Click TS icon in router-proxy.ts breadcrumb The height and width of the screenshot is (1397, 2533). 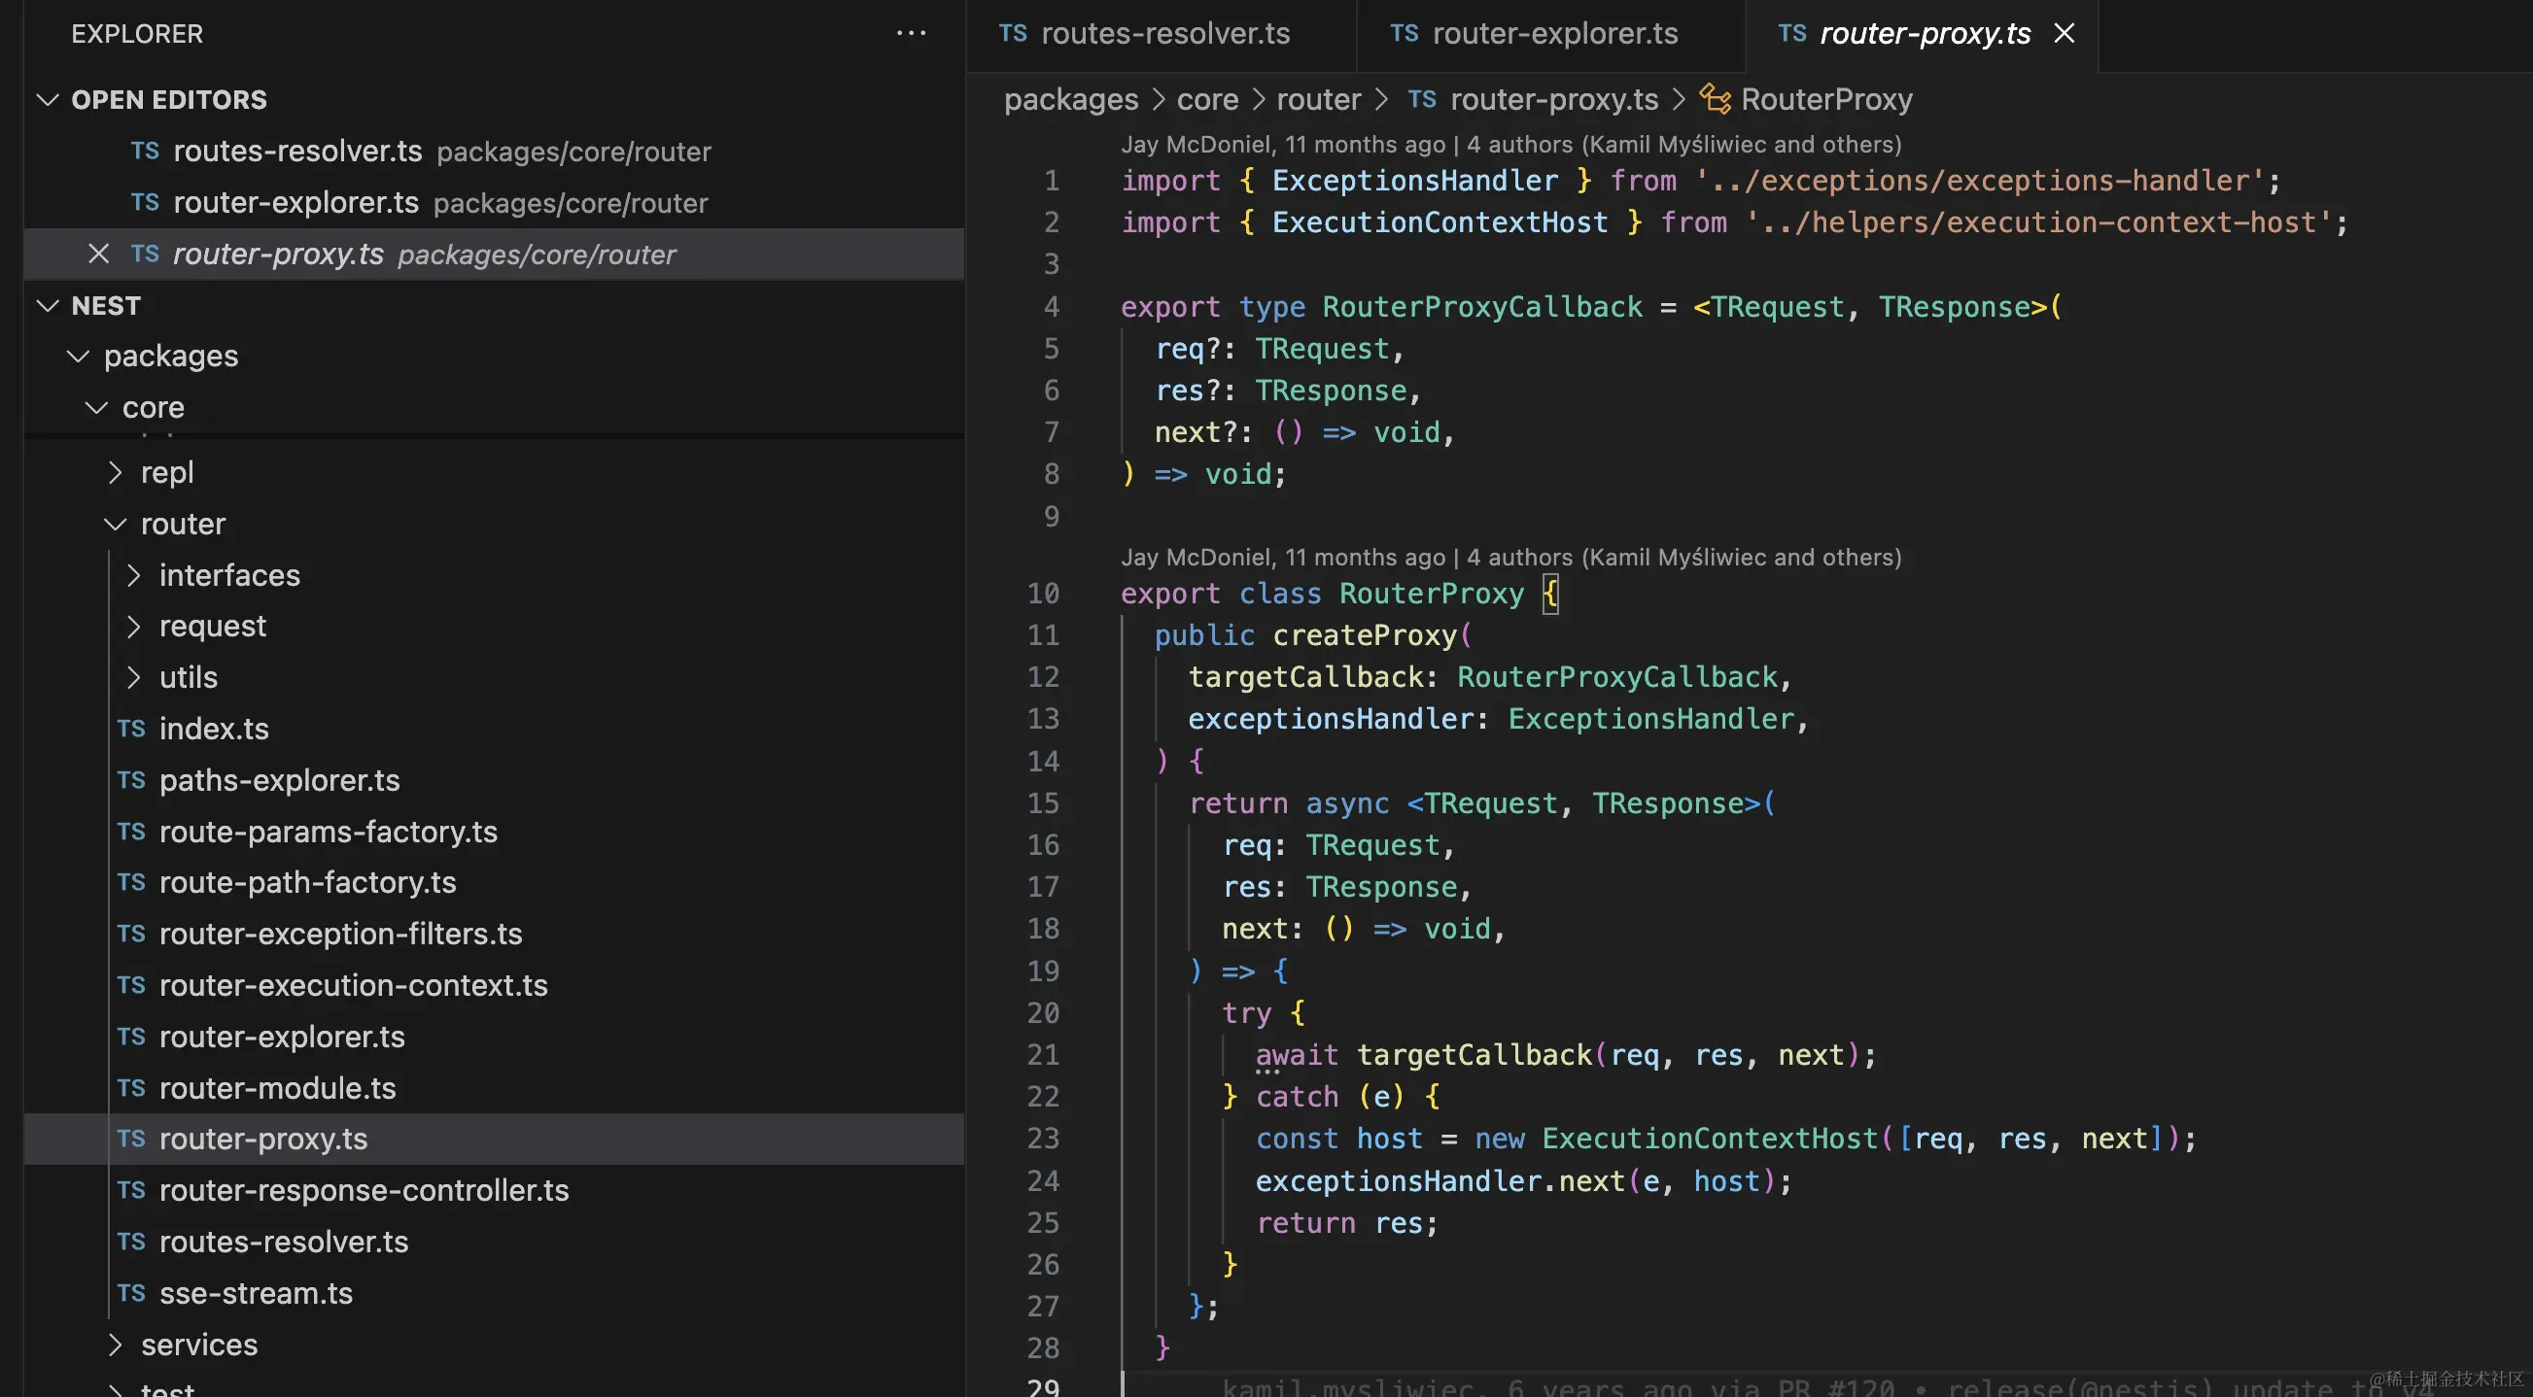point(1421,99)
